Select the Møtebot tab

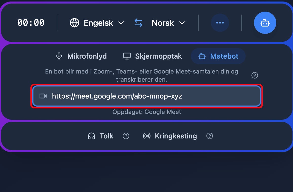218,56
